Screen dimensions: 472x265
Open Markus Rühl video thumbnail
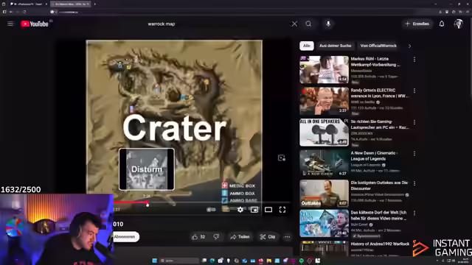(x=324, y=69)
